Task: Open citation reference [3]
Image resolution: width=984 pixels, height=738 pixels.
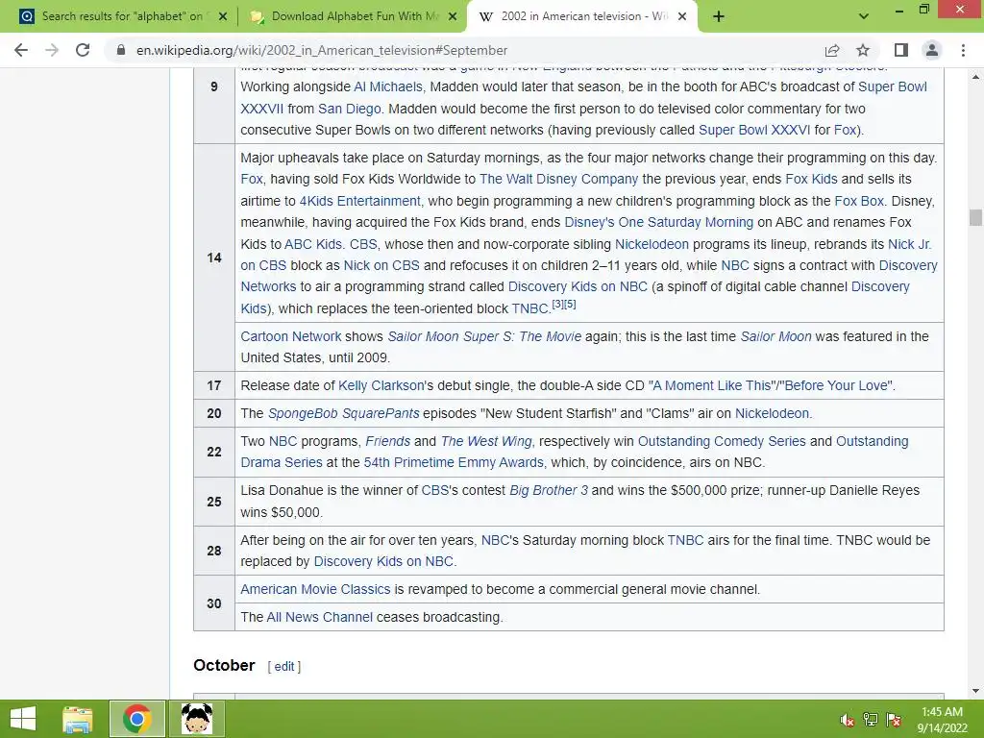Action: tap(557, 305)
